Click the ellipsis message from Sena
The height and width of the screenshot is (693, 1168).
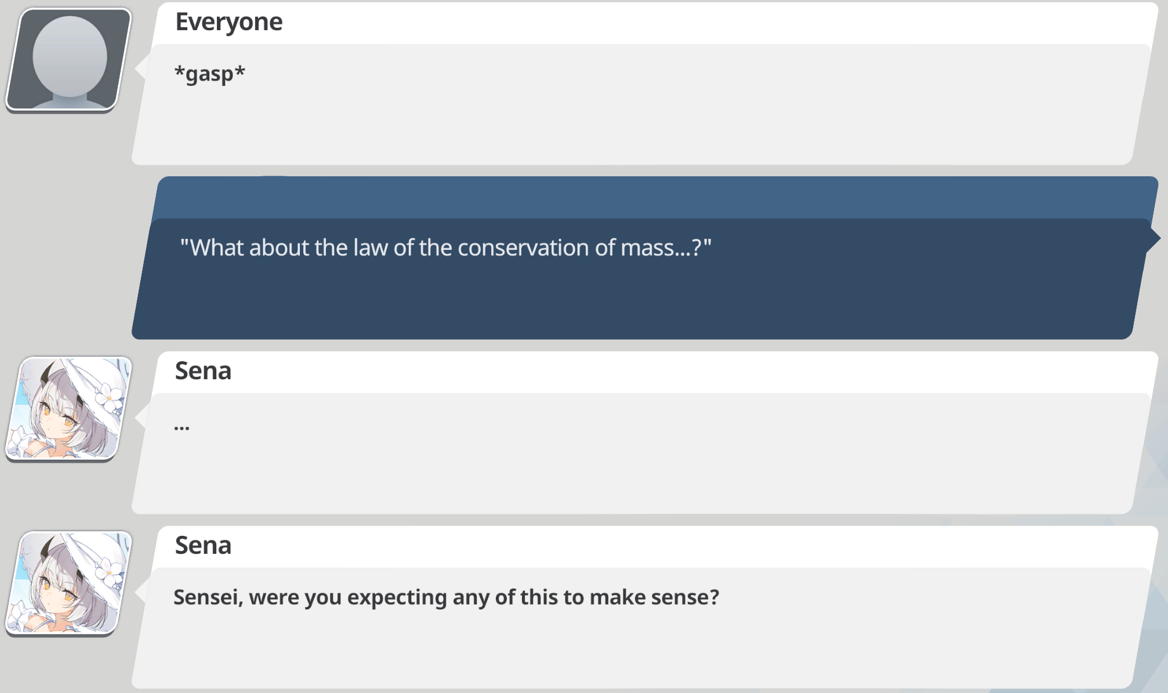point(182,429)
